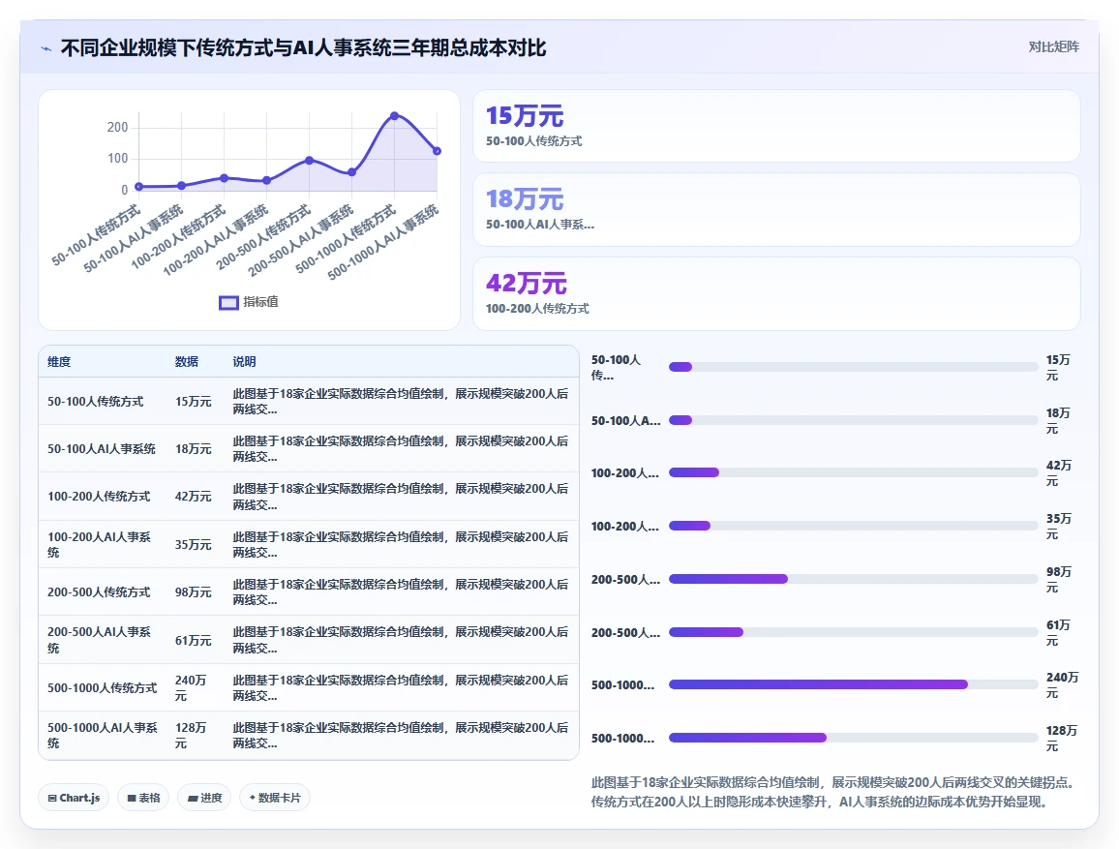Click the 说明 column header
The width and height of the screenshot is (1119, 849).
point(244,362)
